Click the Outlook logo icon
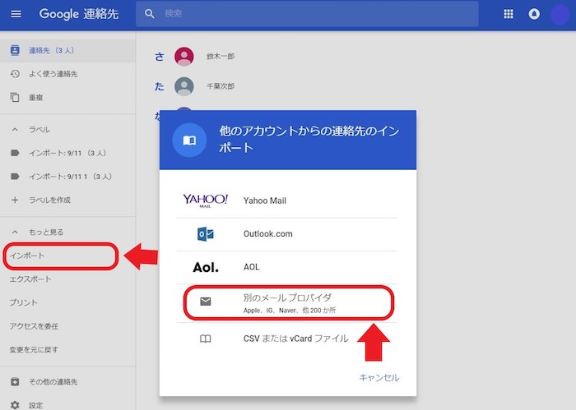 tap(206, 233)
